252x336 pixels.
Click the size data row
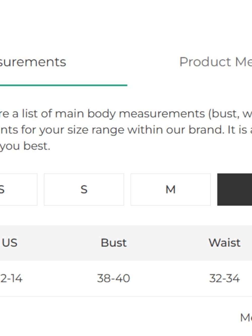click(126, 279)
